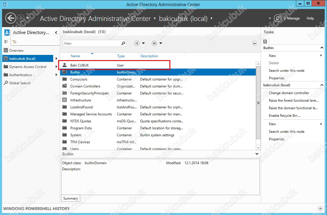Image resolution: width=327 pixels, height=215 pixels.
Task: Expand Windows PowerShell History panel
Action: (320, 208)
